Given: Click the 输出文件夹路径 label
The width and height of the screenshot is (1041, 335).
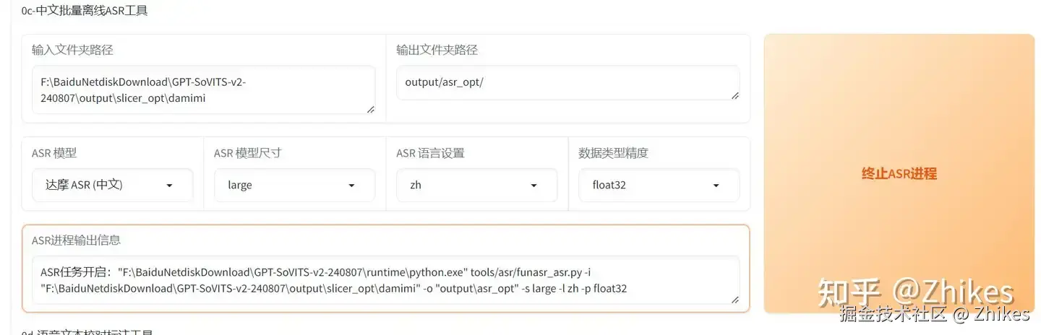Looking at the screenshot, I should pos(437,50).
